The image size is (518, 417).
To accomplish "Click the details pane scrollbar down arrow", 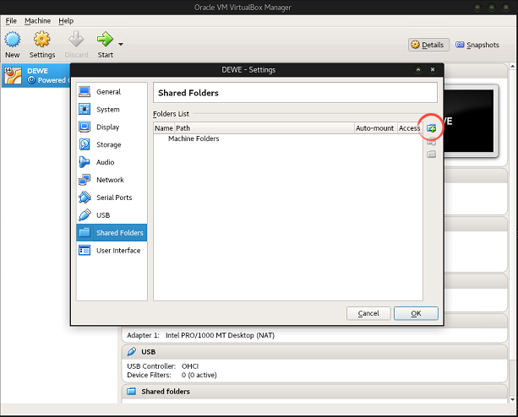I will [x=512, y=399].
